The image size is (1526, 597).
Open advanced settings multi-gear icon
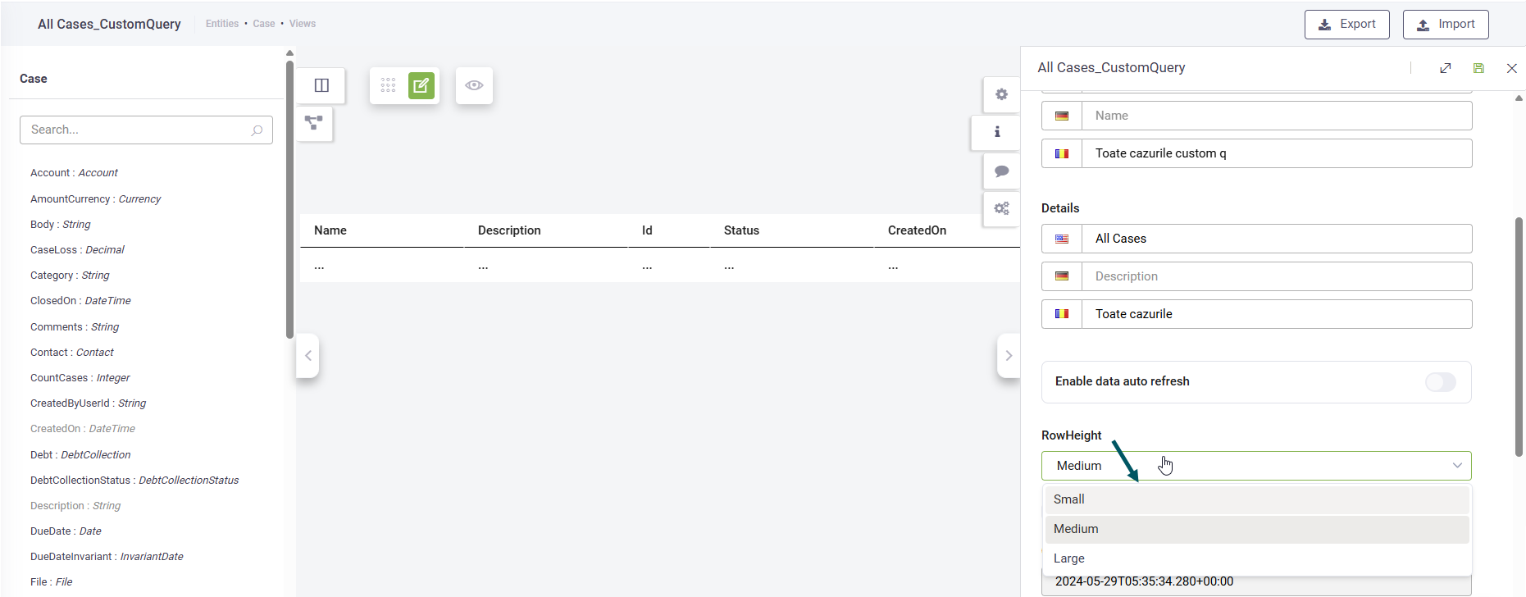(x=1001, y=208)
